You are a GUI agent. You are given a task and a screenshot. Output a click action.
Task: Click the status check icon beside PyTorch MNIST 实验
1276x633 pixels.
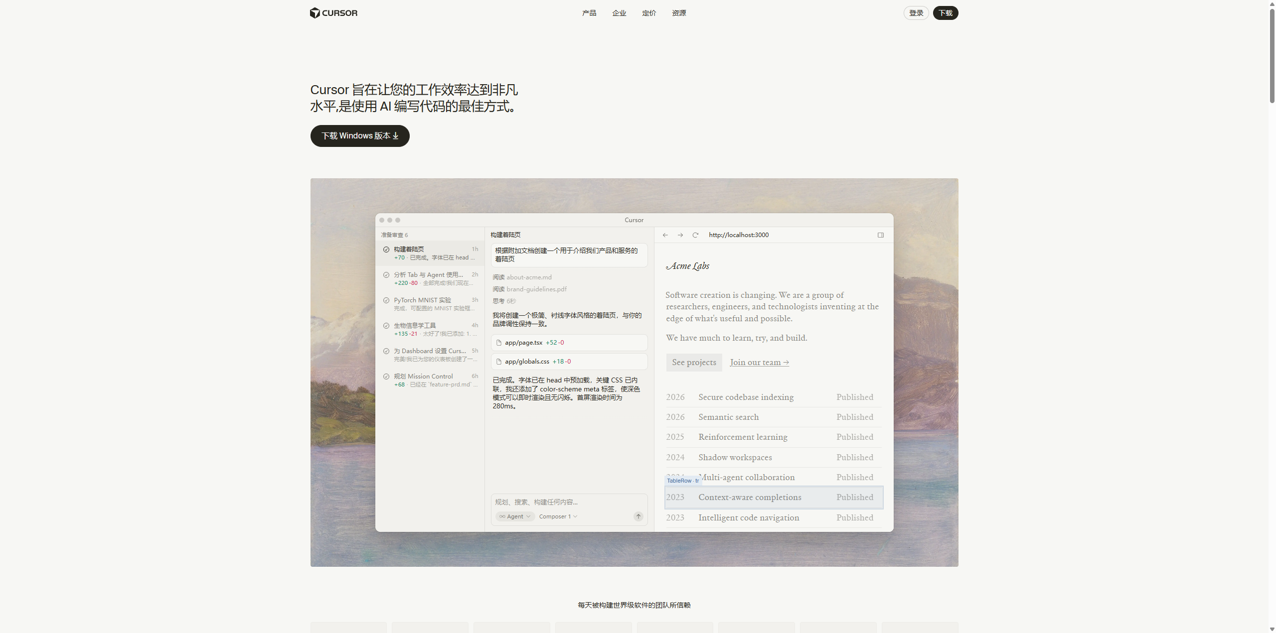pyautogui.click(x=386, y=300)
